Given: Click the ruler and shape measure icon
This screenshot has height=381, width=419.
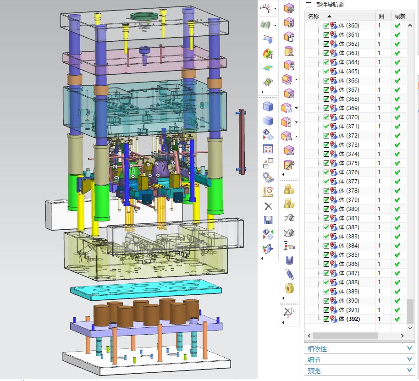Looking at the screenshot, I should (x=268, y=192).
